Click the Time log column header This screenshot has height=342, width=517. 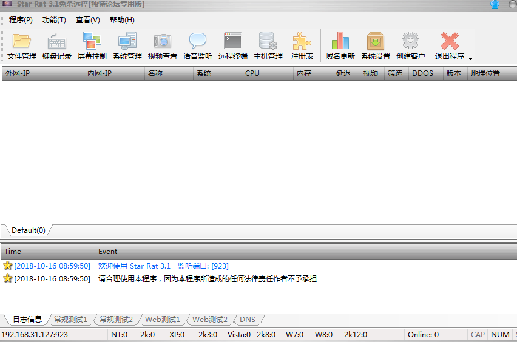coord(48,252)
